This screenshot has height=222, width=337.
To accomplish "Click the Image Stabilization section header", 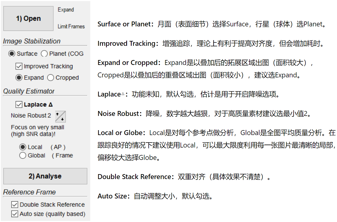I will (x=32, y=41).
